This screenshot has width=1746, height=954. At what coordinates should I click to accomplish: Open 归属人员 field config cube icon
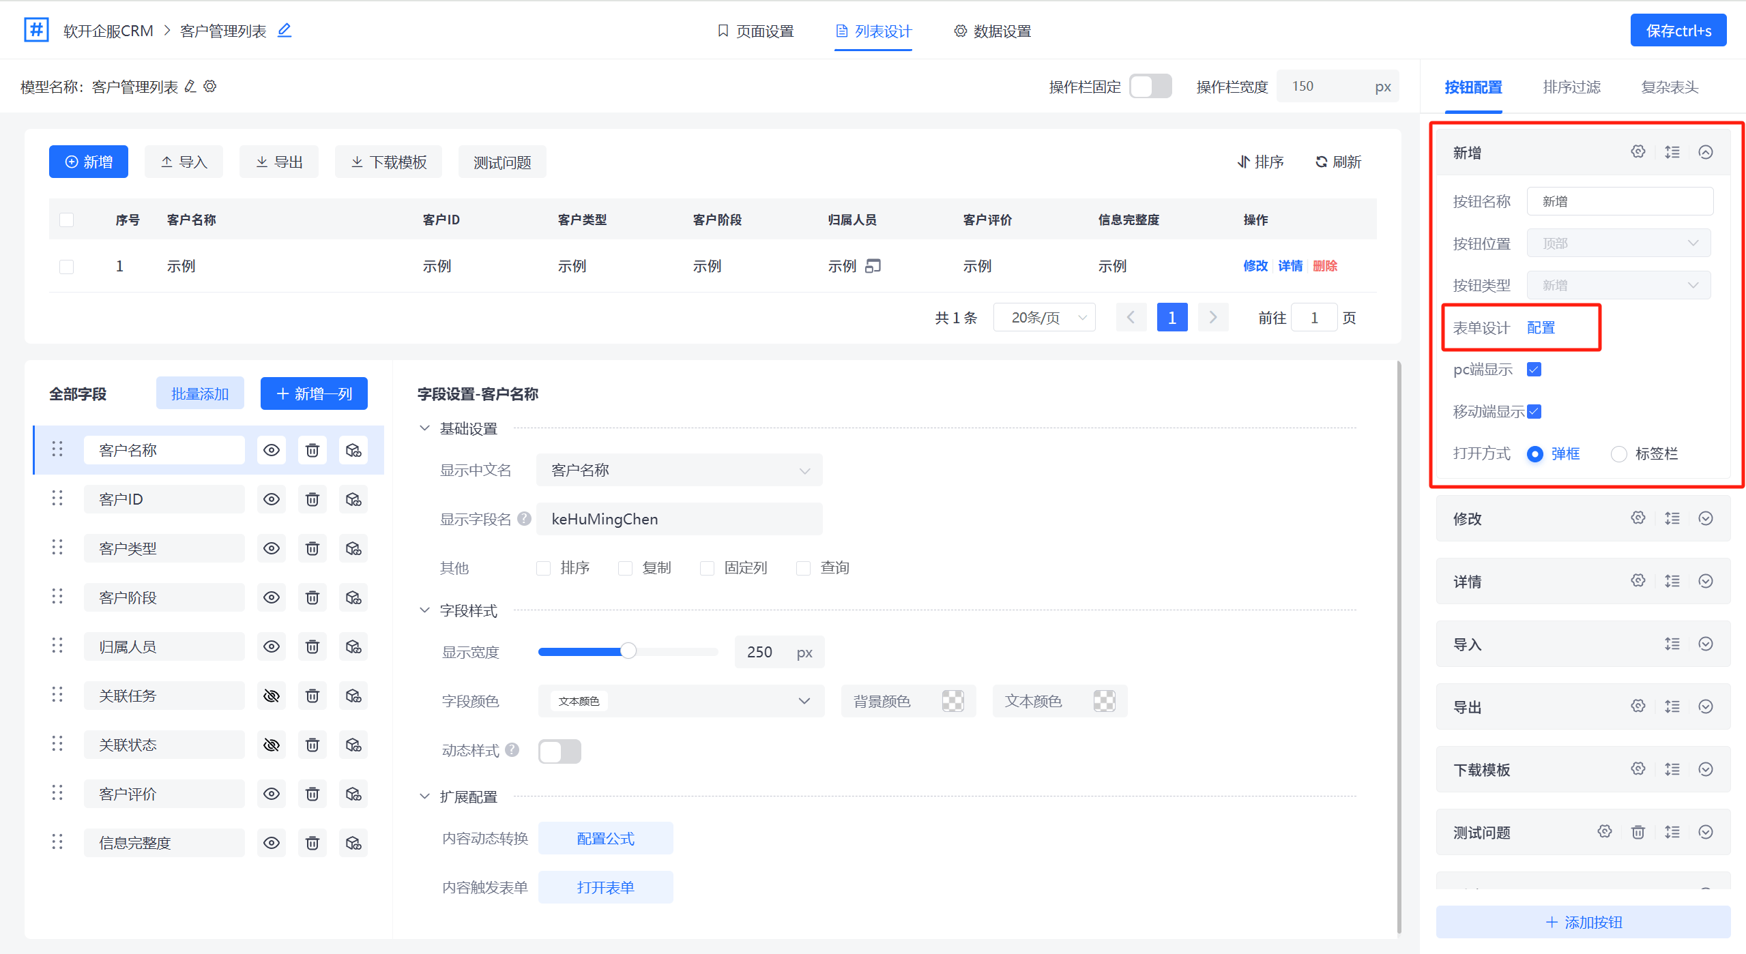[353, 646]
